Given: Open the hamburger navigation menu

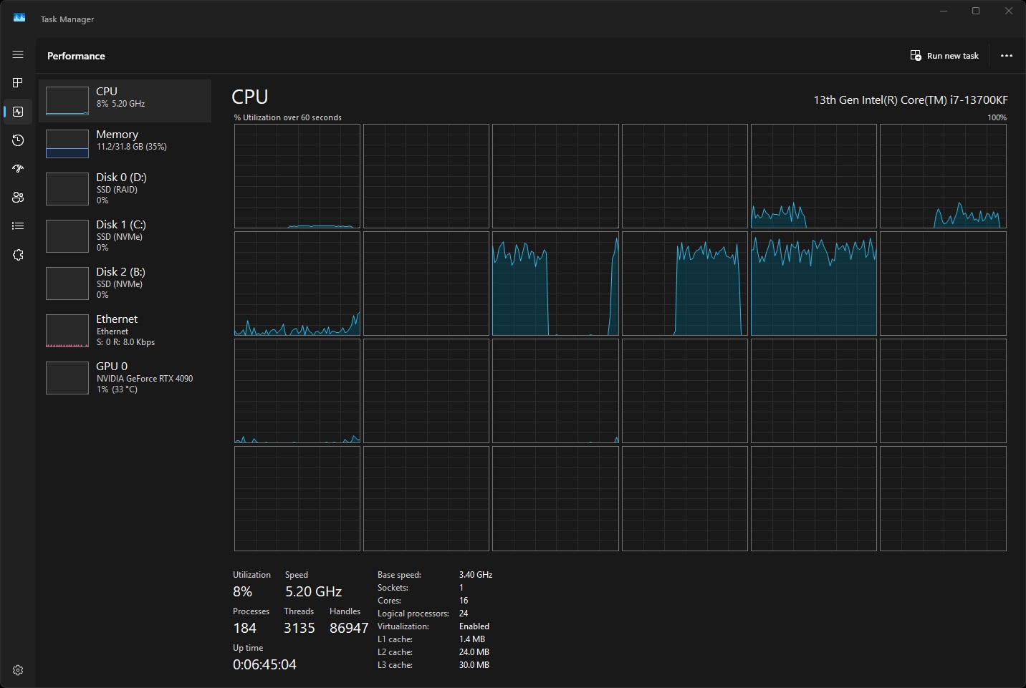Looking at the screenshot, I should pos(18,54).
